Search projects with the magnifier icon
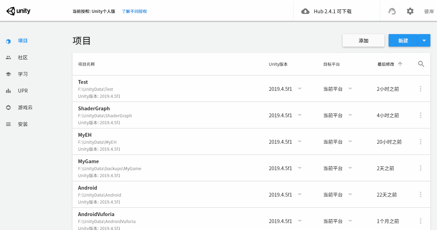Viewport: 437px width, 230px height. pos(421,64)
